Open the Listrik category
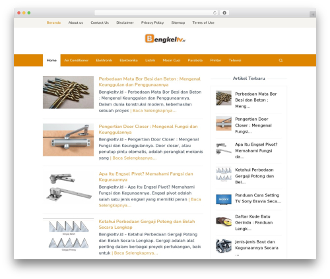Screen dimensions: 330x279 (x=150, y=60)
